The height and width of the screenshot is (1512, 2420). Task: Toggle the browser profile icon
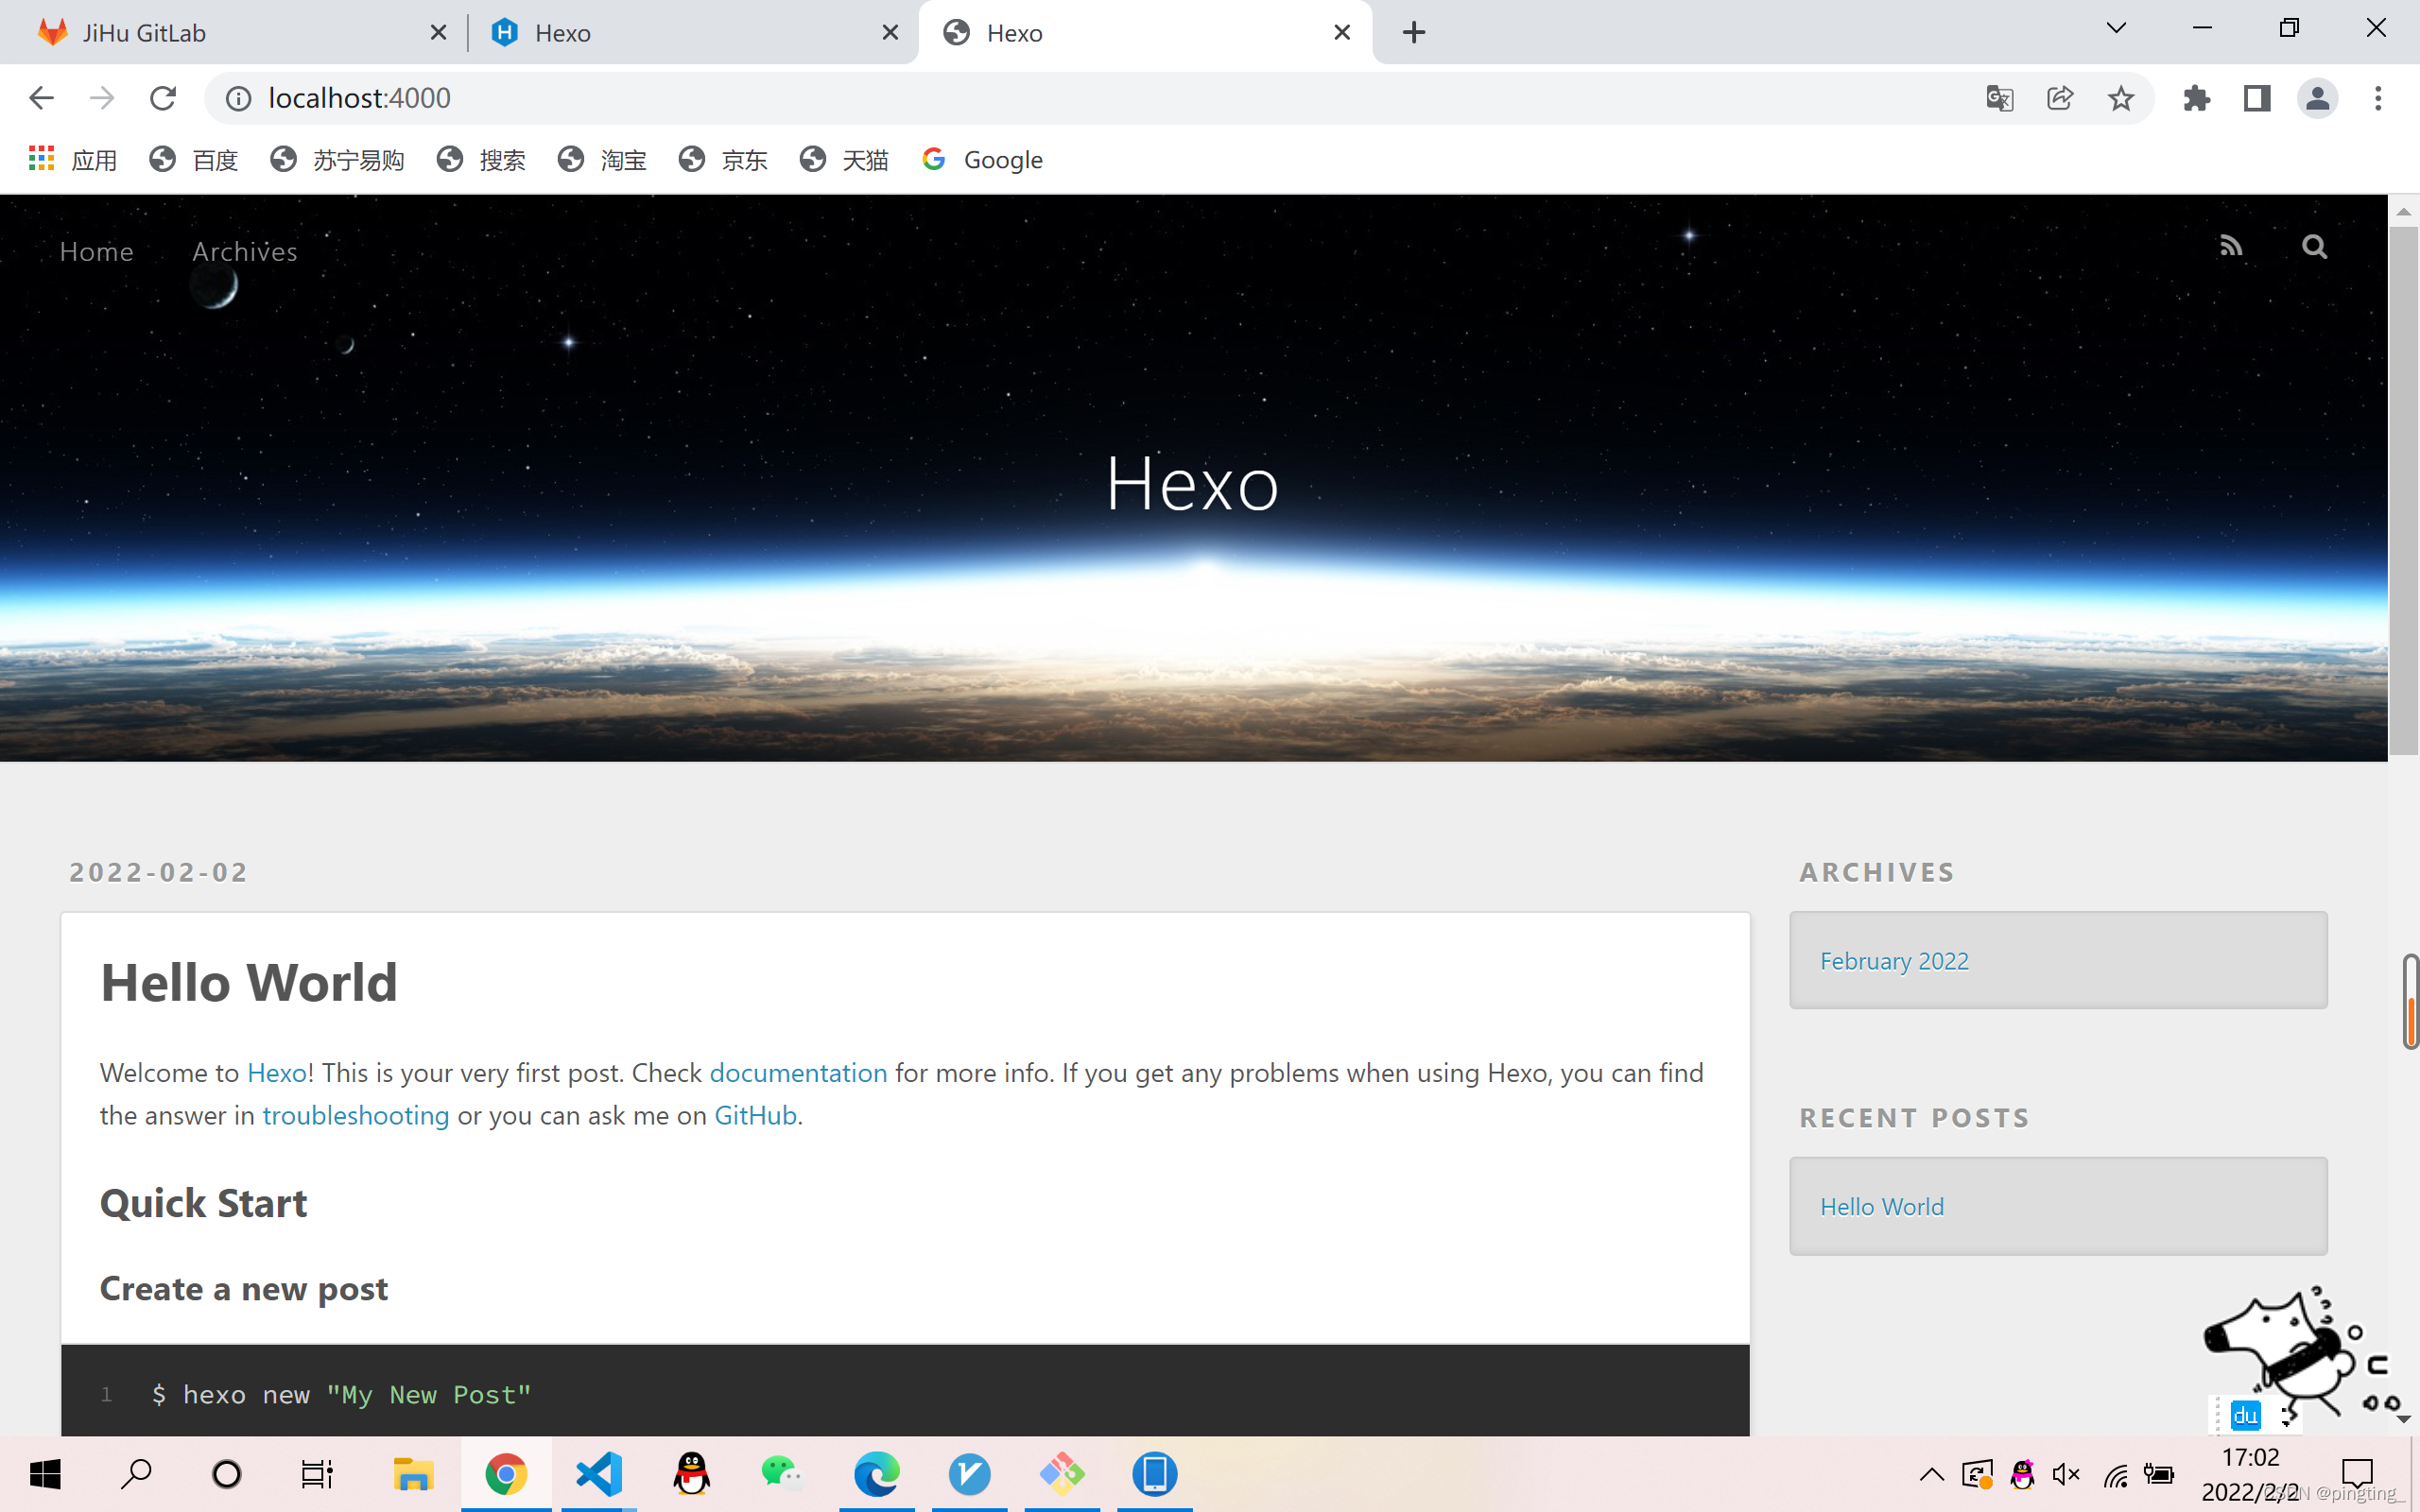tap(2319, 97)
